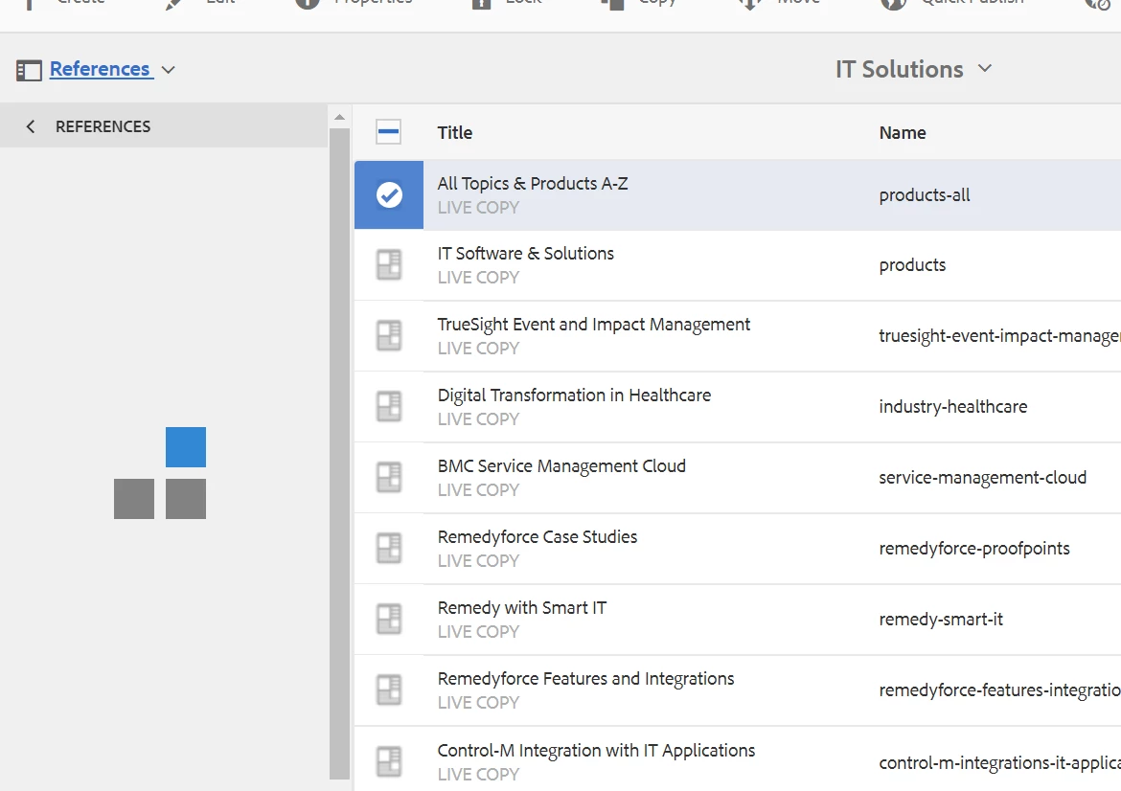Click the Remedyforce Features and Integrations page icon
This screenshot has width=1121, height=791.
pos(388,690)
